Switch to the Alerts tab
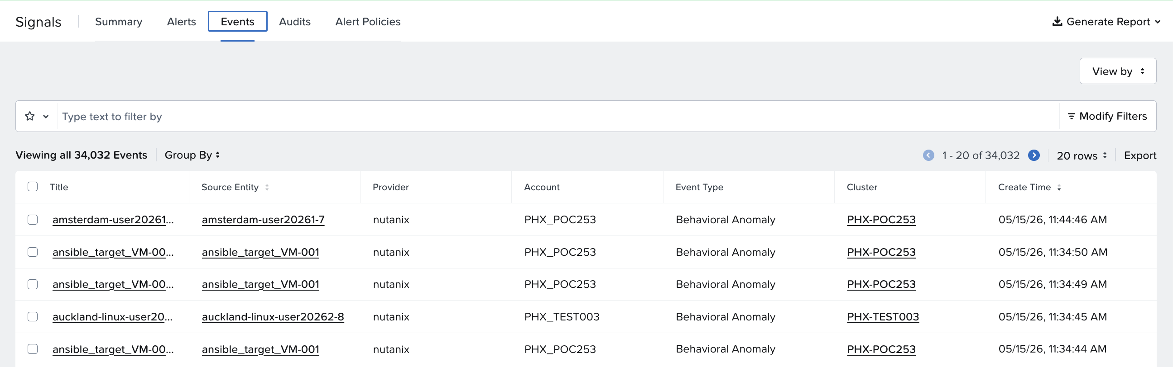Image resolution: width=1173 pixels, height=367 pixels. pos(181,21)
